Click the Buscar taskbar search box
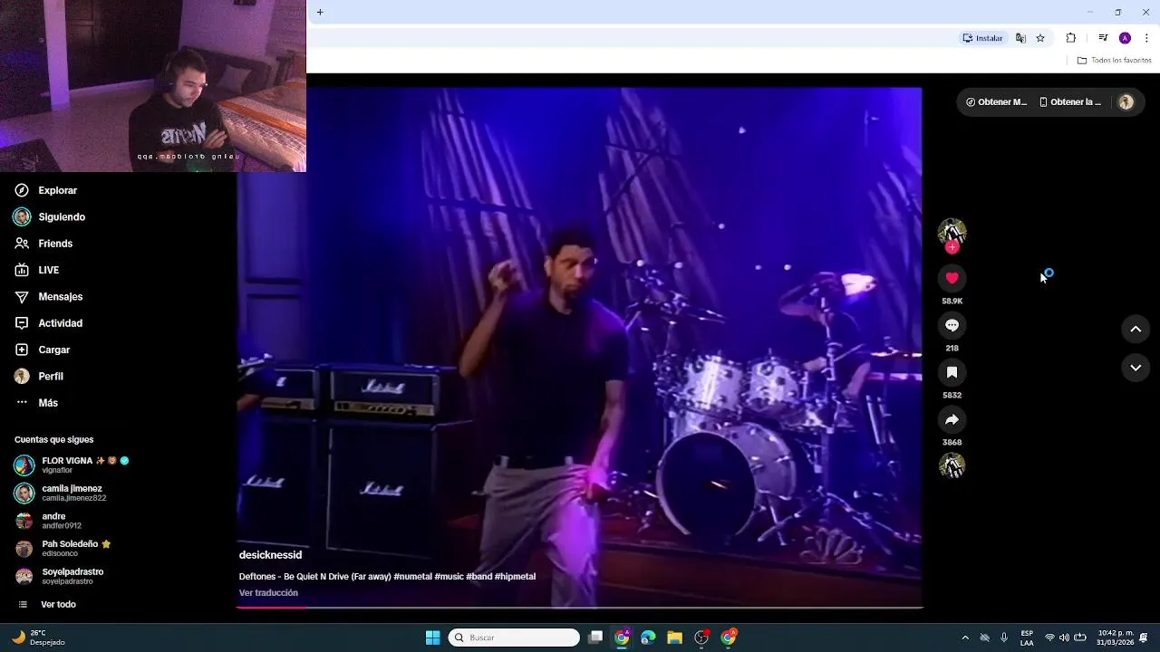The height and width of the screenshot is (652, 1160). coord(515,638)
